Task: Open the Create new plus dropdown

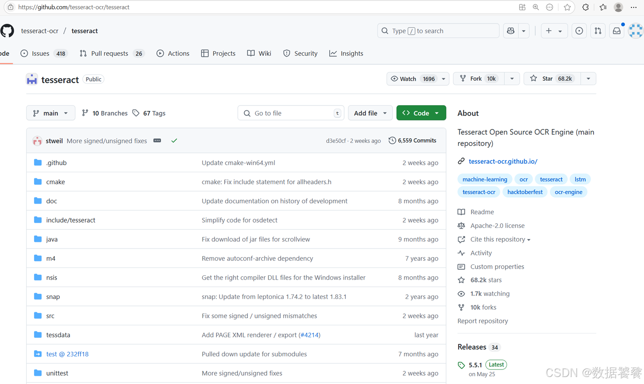Action: point(554,31)
